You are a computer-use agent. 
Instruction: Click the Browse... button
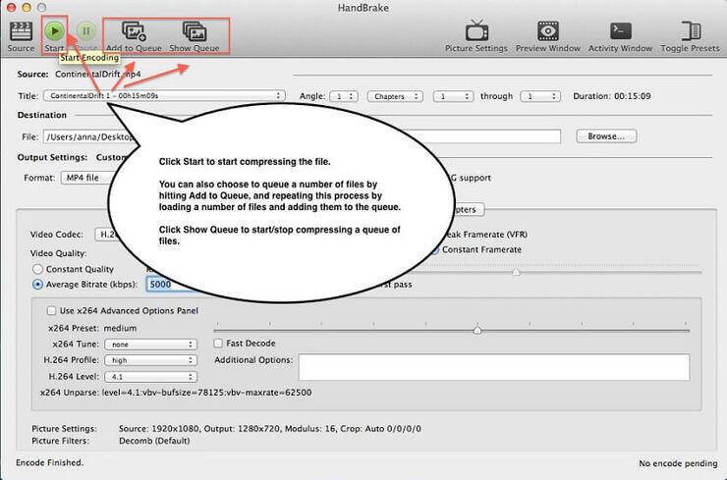[606, 136]
